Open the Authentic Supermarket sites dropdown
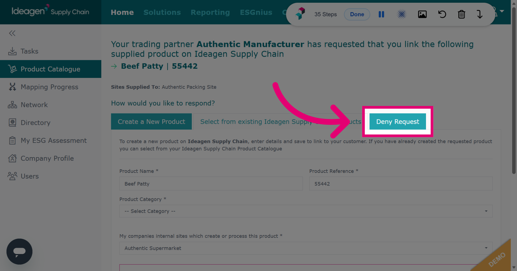The width and height of the screenshot is (517, 271). (x=306, y=248)
